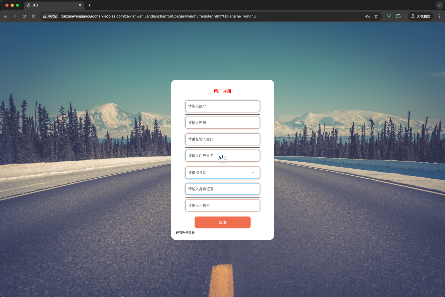
Task: Reload the registration page
Action: coord(24,16)
